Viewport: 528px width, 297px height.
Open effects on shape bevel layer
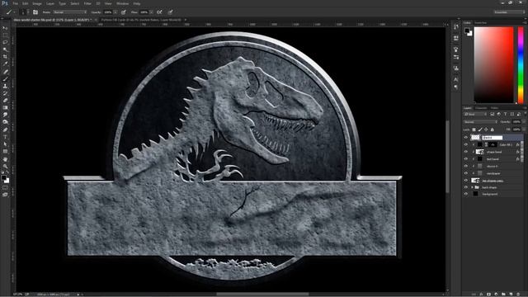(x=518, y=152)
